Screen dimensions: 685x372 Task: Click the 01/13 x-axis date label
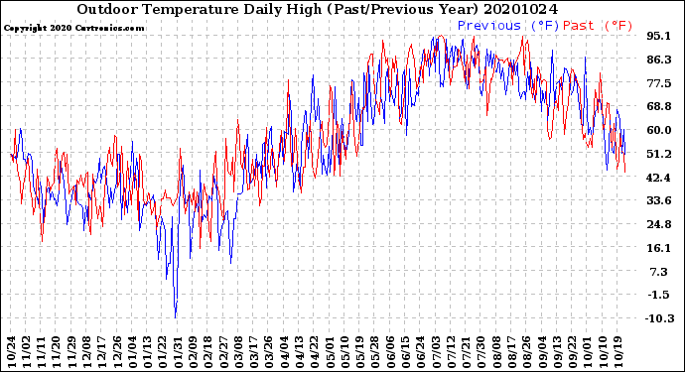pos(146,352)
